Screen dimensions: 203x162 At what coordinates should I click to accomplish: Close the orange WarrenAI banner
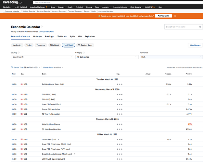point(175,16)
